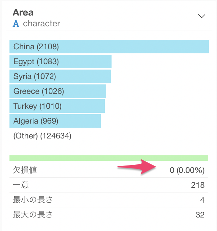Open the Area column dropdown chevron
Screen dimensions: 217x231
coord(201,16)
